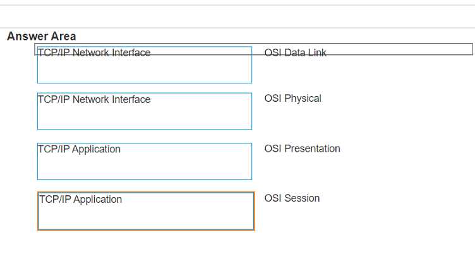
Task: Click the Answer Area heading
Action: tap(41, 36)
